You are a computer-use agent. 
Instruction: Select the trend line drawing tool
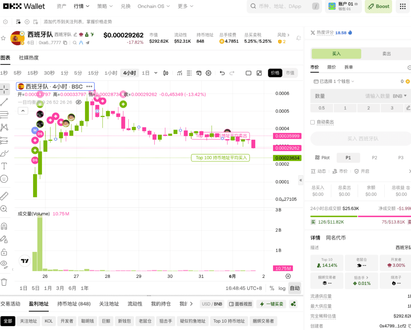pos(4,102)
